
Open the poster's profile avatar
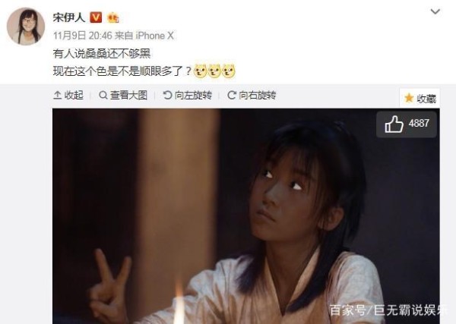point(26,26)
